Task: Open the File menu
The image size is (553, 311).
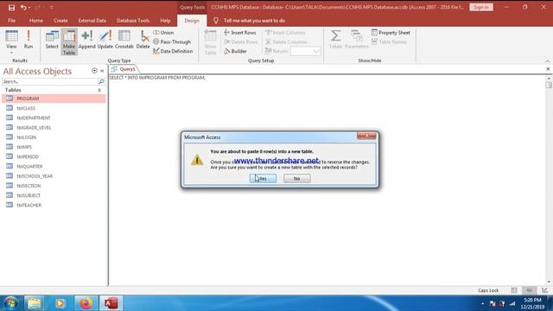Action: pyautogui.click(x=11, y=21)
